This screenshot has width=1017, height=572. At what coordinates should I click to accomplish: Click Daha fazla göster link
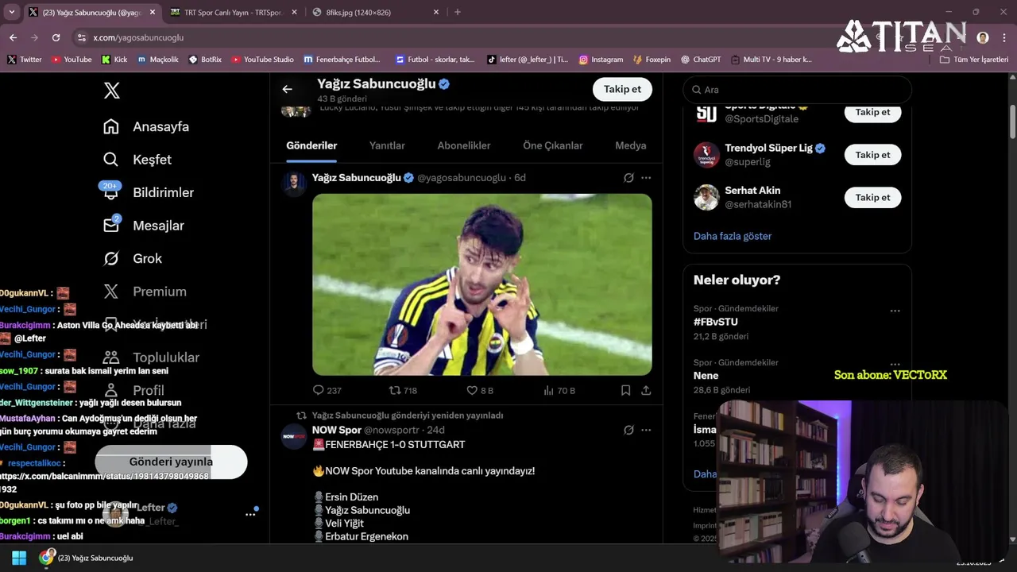[x=733, y=236]
